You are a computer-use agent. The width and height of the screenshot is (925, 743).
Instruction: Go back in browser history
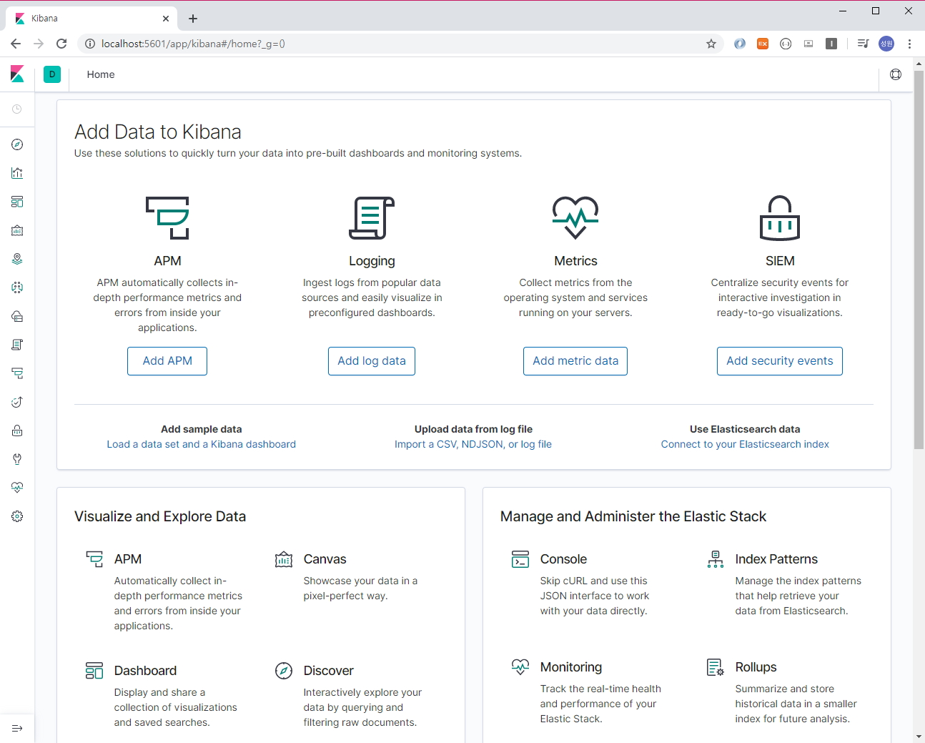(16, 44)
